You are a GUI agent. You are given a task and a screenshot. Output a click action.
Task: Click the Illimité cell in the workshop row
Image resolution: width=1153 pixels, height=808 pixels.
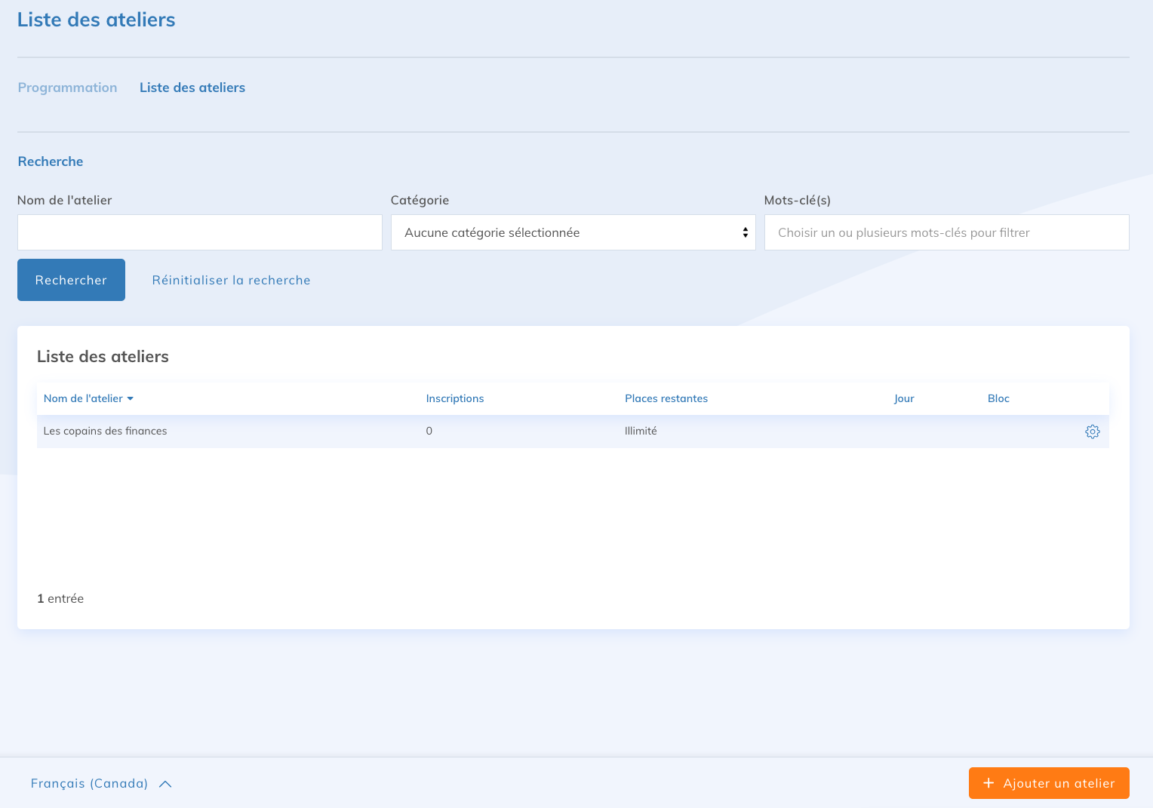click(641, 431)
